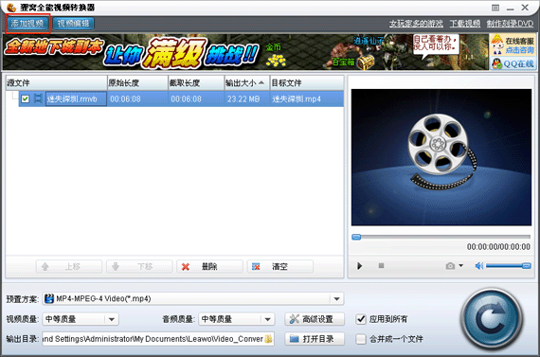
Task: Sort by 目标文件 column header
Action: point(307,83)
